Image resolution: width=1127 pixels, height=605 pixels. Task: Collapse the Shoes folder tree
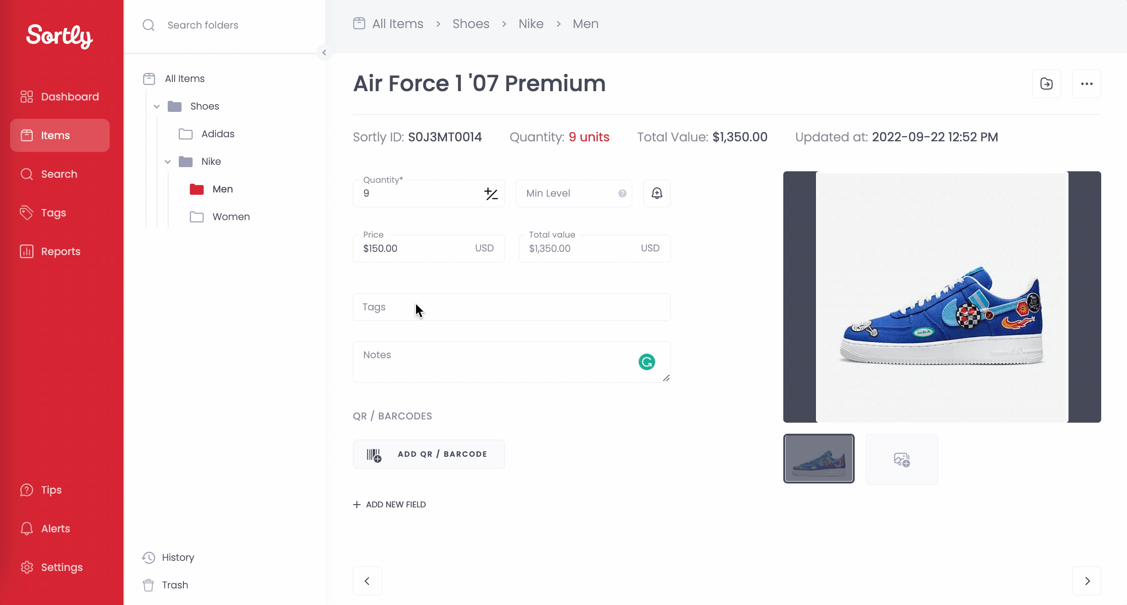157,106
